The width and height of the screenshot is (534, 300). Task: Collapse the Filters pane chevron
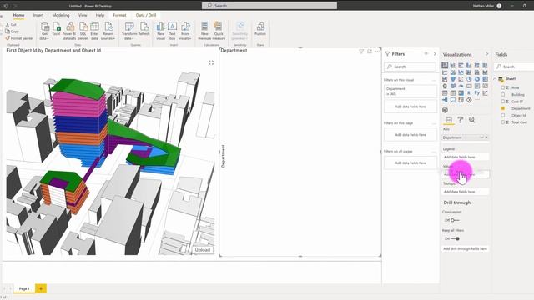pyautogui.click(x=435, y=53)
